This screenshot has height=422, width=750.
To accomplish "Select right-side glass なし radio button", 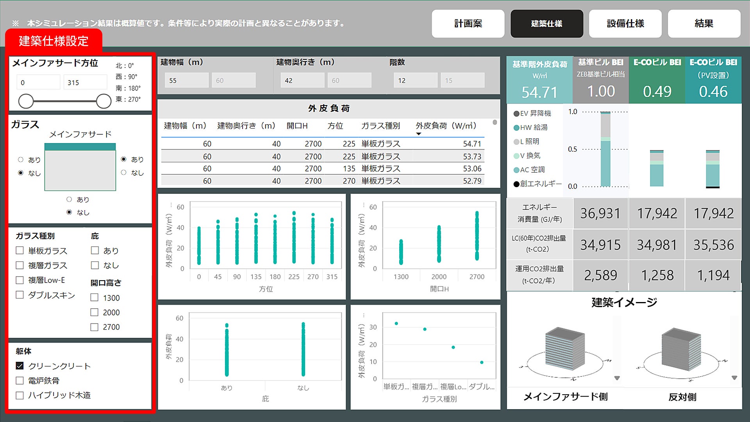I will pos(124,173).
